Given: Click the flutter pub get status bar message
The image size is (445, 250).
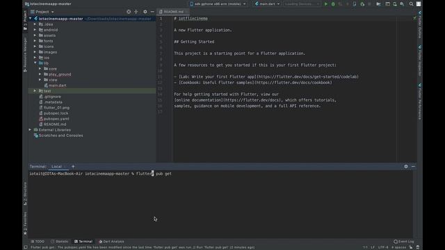Looking at the screenshot, I should point(143,247).
